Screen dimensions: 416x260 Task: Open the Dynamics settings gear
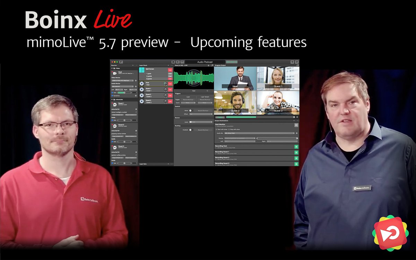(x=136, y=96)
